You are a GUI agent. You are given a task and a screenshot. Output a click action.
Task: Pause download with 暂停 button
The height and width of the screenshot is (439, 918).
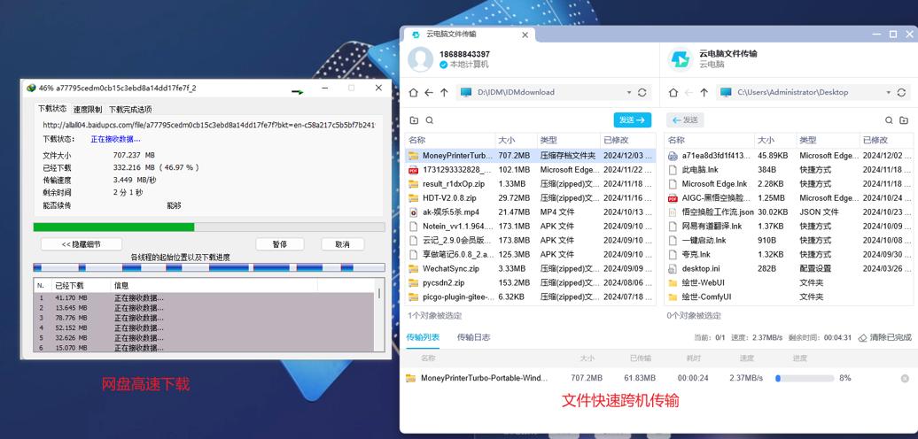coord(279,244)
